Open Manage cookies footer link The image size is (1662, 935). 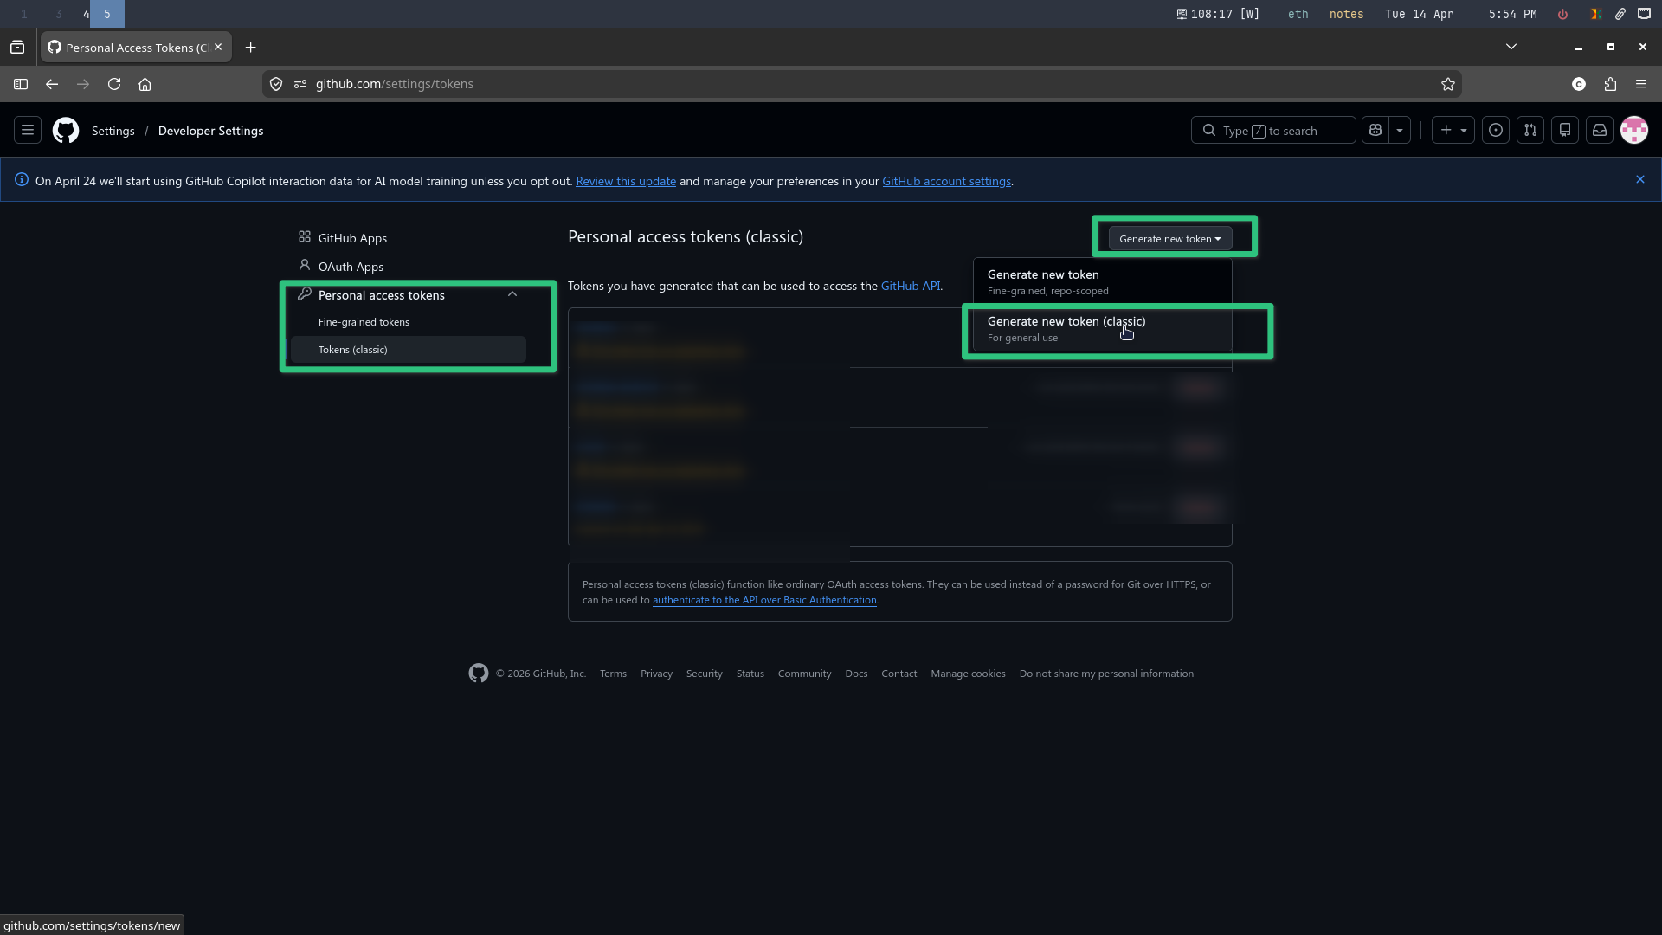tap(968, 674)
